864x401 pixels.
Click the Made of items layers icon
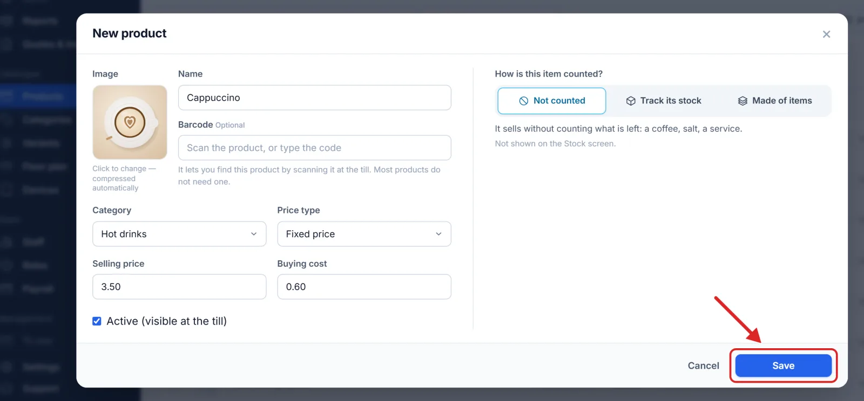742,101
